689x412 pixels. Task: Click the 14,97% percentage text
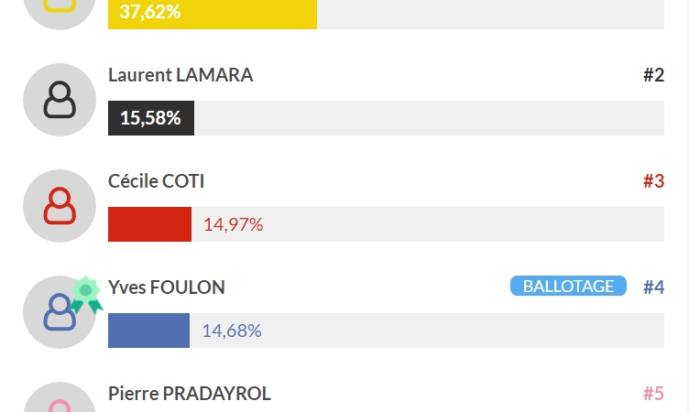[233, 224]
